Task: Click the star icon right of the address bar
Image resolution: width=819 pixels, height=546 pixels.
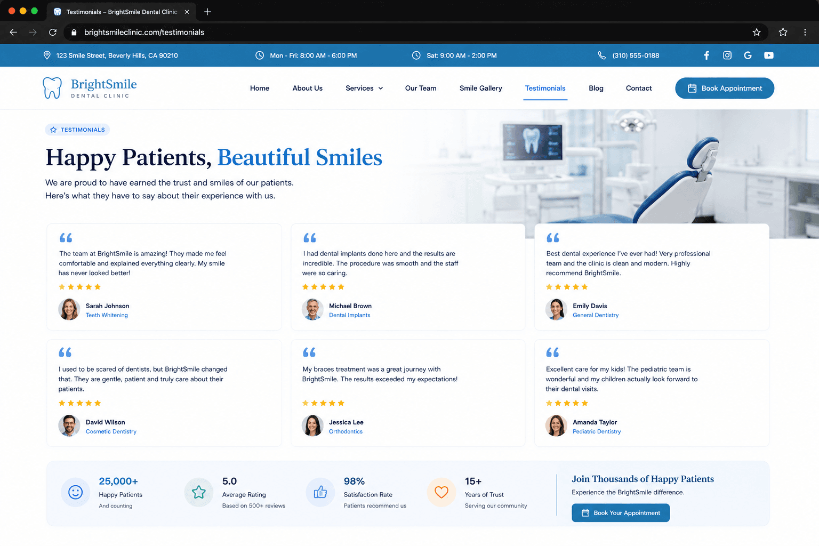Action: 783,33
